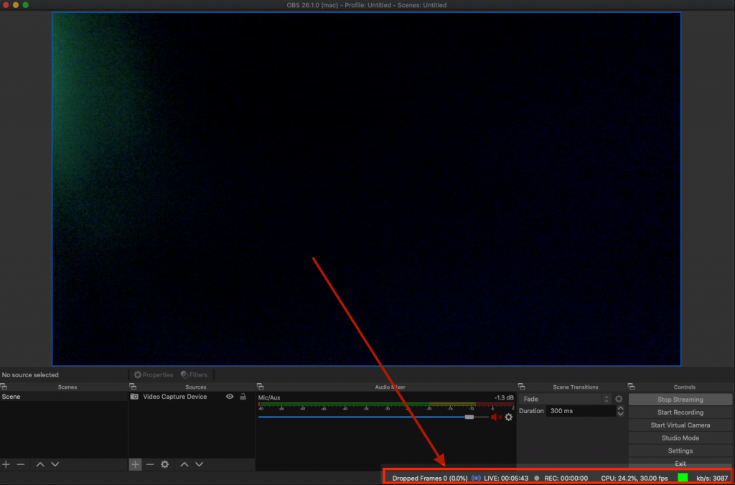Move the source up in Sources list
This screenshot has height=485, width=735.
(184, 465)
